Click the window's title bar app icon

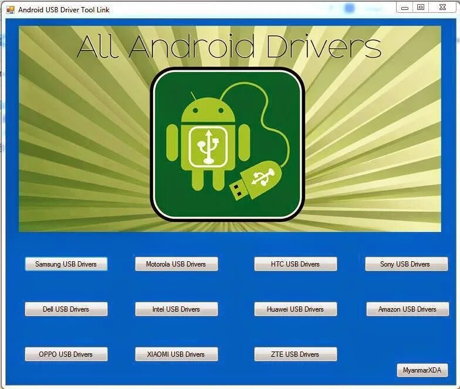coord(11,10)
